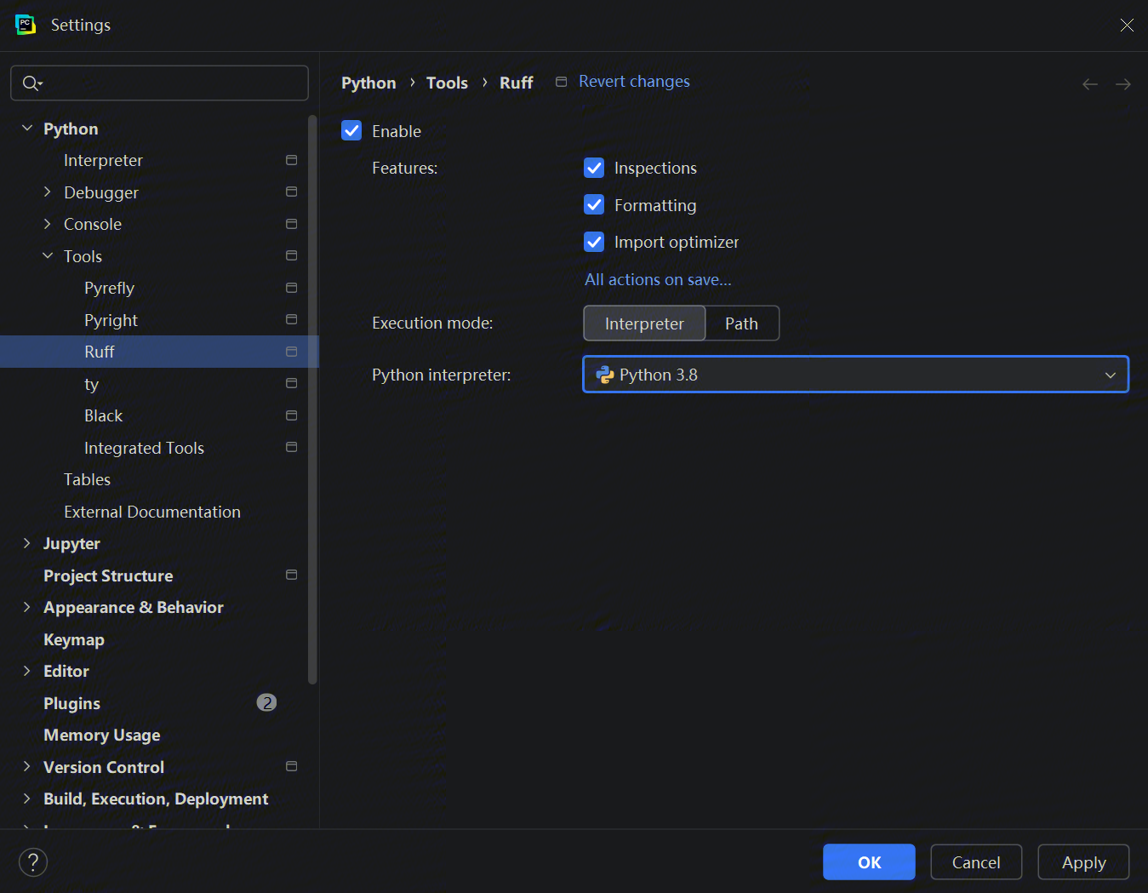Viewport: 1148px width, 893px height.
Task: Click the project-level icon beside Ruff breadcrumb
Action: (561, 82)
